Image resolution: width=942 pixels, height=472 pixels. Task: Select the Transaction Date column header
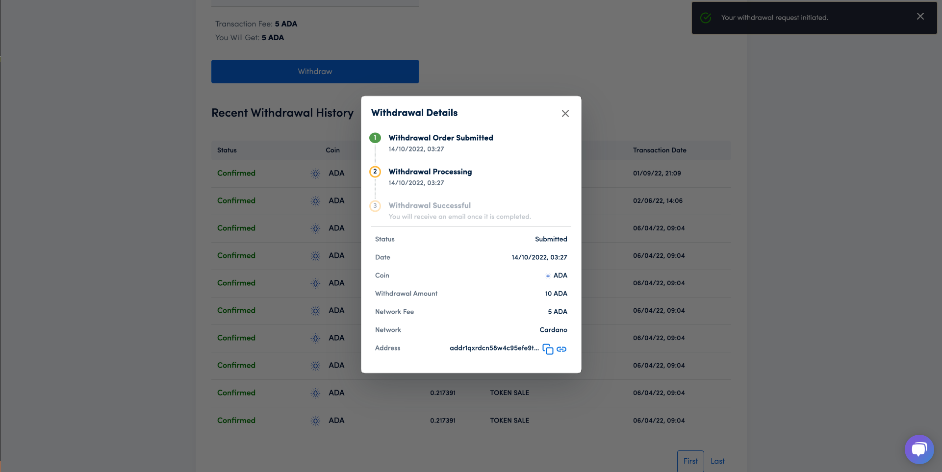(660, 150)
